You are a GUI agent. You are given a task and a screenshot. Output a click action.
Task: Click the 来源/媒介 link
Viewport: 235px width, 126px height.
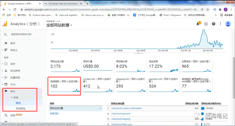pyautogui.click(x=55, y=114)
